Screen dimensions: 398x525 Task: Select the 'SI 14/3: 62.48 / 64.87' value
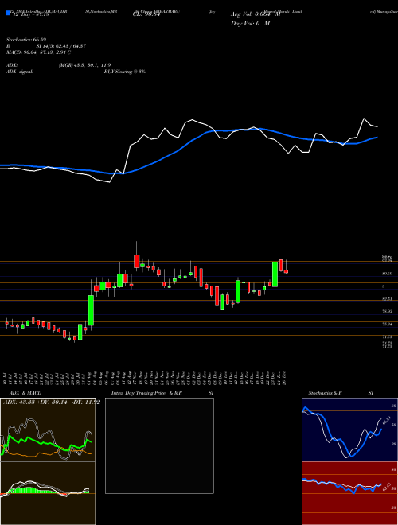61,46
